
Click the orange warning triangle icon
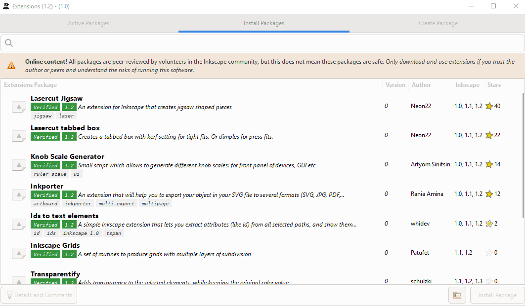click(x=11, y=66)
